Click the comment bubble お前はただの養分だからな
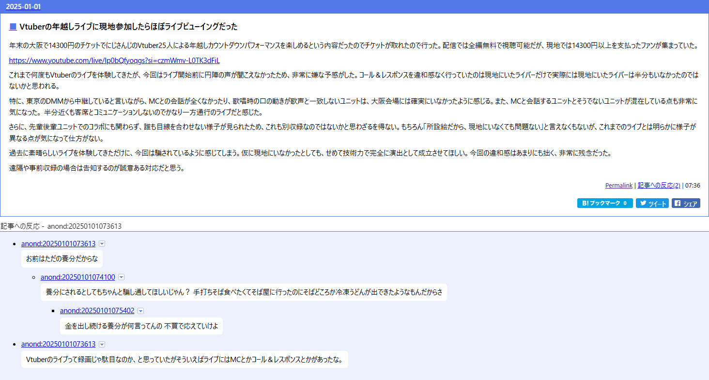 pos(62,259)
